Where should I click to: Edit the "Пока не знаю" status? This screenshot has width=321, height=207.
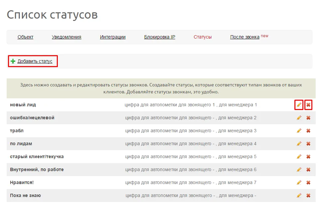coord(299,195)
